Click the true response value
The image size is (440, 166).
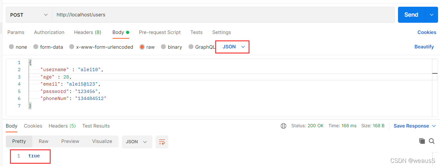point(34,156)
